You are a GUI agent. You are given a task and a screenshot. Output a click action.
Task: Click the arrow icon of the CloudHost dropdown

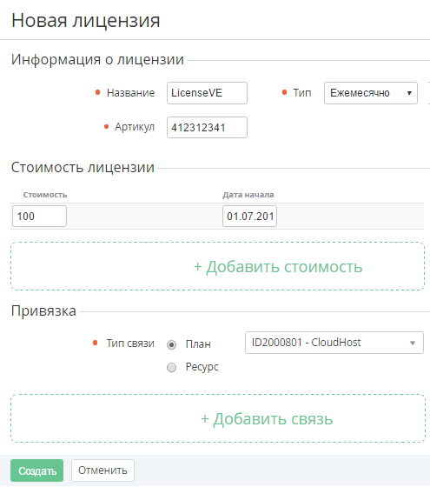413,344
